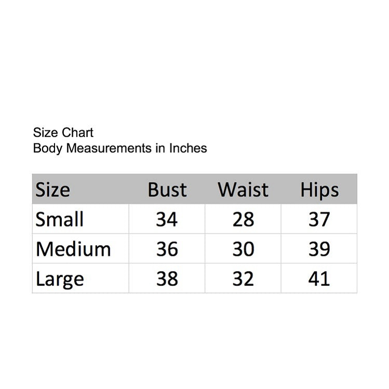The height and width of the screenshot is (389, 389).
Task: Select the Small waist value 28
Action: point(243,220)
